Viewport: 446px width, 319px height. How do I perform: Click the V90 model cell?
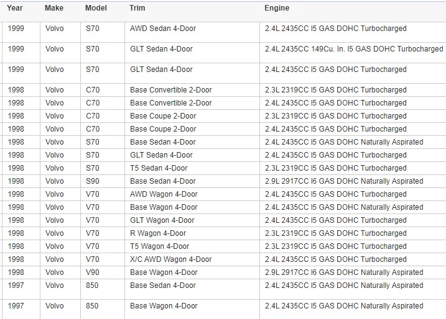point(93,272)
